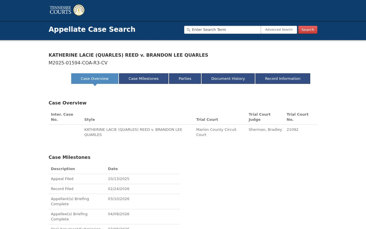The height and width of the screenshot is (229, 366).
Task: Switch to the Case Milestones tab
Action: pyautogui.click(x=144, y=78)
